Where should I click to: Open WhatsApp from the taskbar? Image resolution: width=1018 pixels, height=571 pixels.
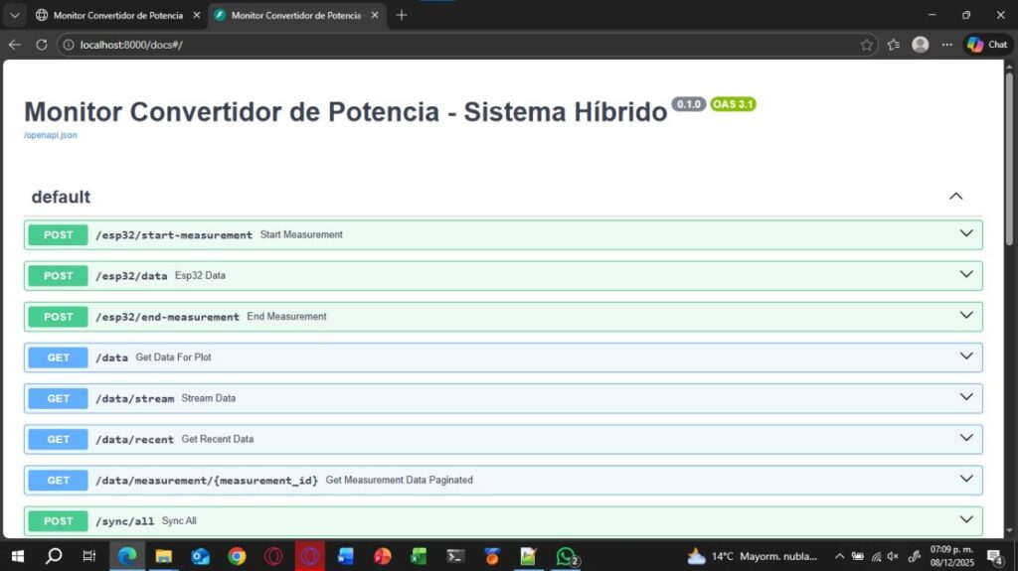(566, 556)
